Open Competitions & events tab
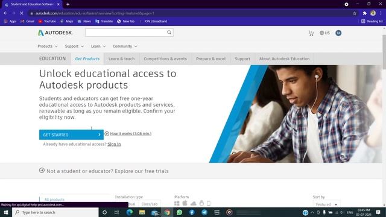Viewport: 386px width, 217px height. (x=165, y=59)
